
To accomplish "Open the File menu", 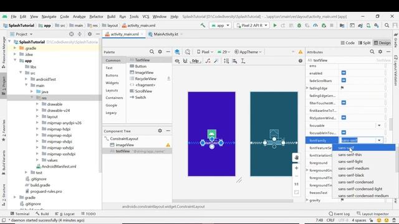I will pos(14,17).
